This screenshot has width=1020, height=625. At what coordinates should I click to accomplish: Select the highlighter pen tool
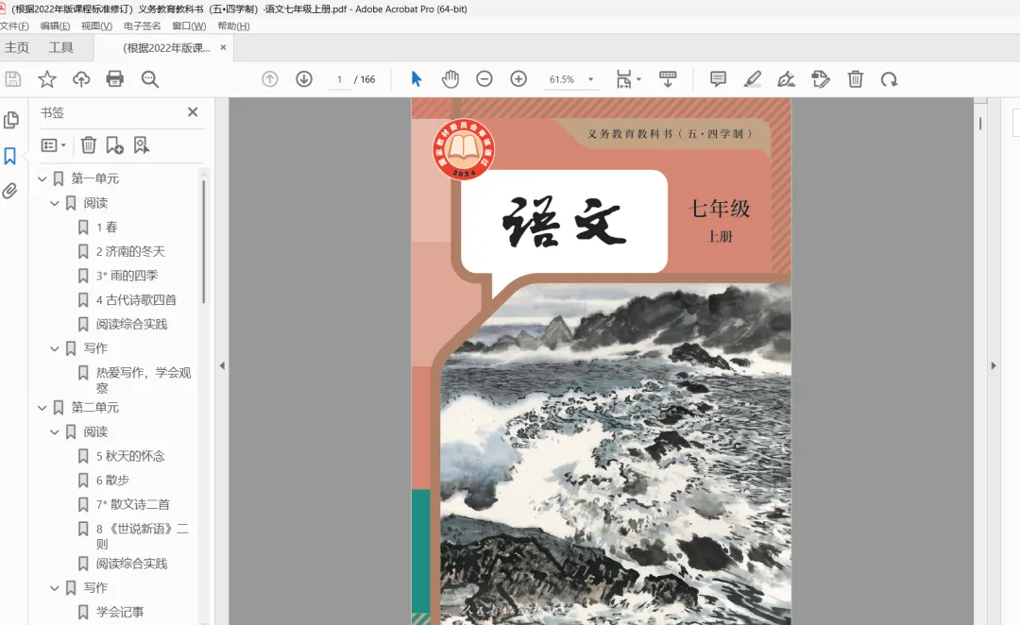tap(753, 79)
